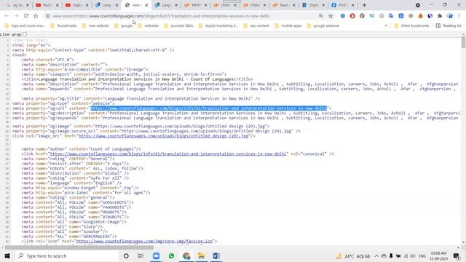Open the Other bookmarks folder
Viewport: 466px width, 262px height.
coord(411,26)
